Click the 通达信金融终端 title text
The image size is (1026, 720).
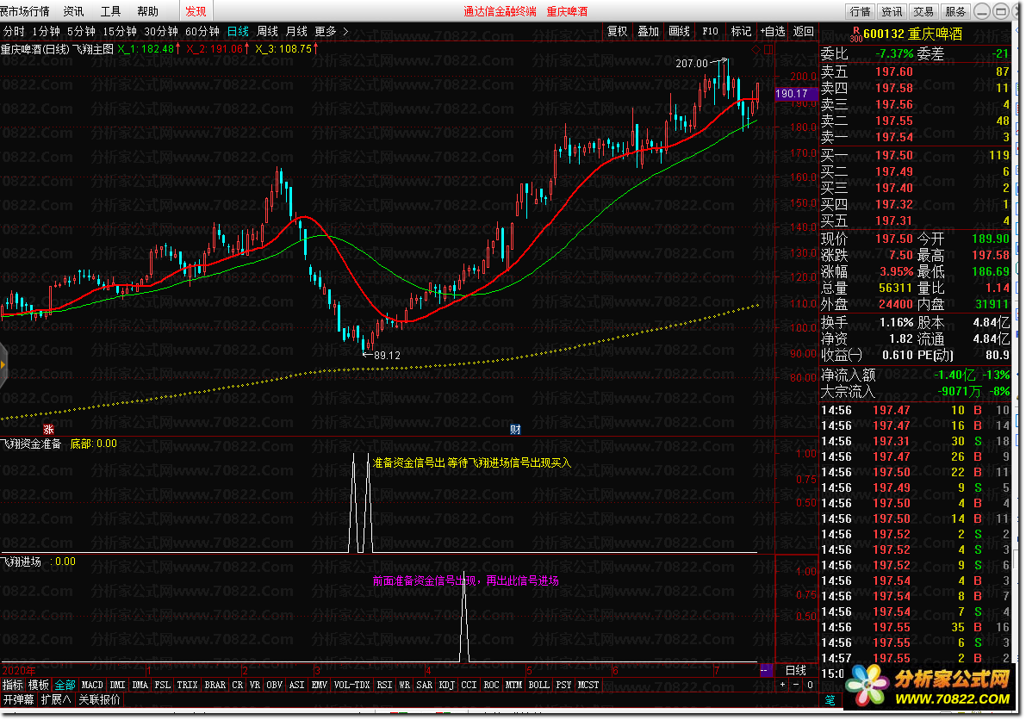(500, 11)
